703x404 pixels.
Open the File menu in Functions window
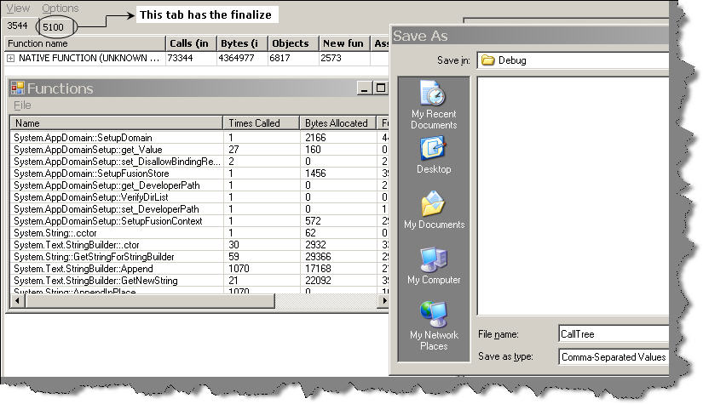[x=22, y=105]
